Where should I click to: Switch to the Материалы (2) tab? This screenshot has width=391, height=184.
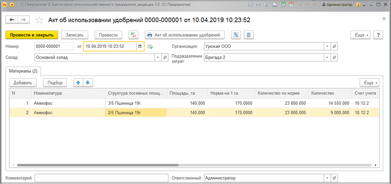point(23,71)
